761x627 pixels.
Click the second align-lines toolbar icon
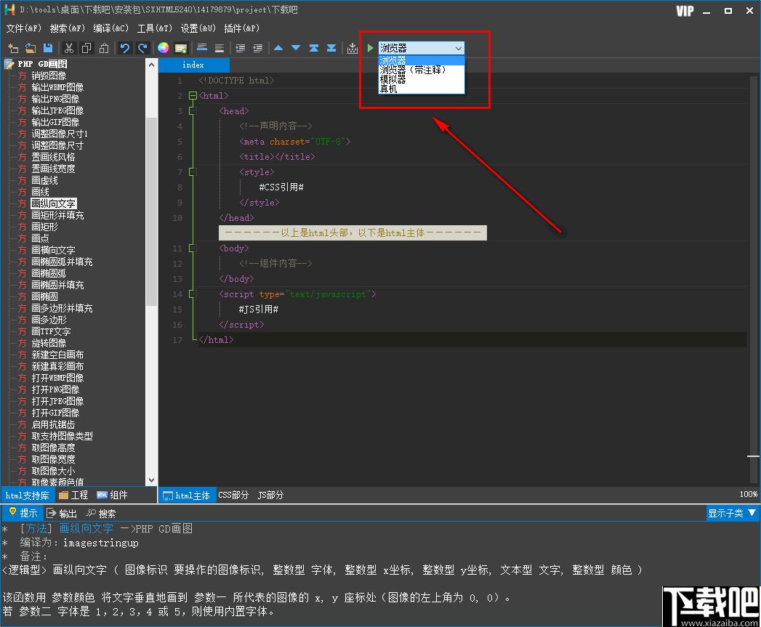220,47
